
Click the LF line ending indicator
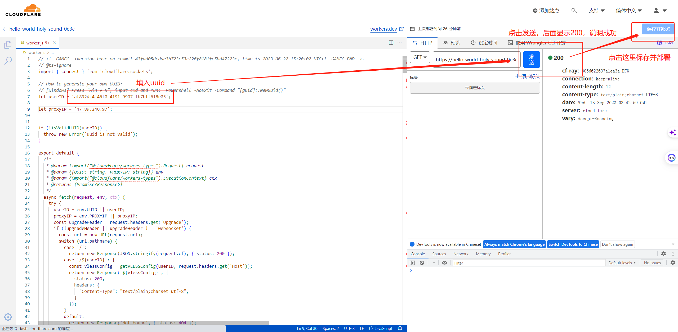pos(362,328)
